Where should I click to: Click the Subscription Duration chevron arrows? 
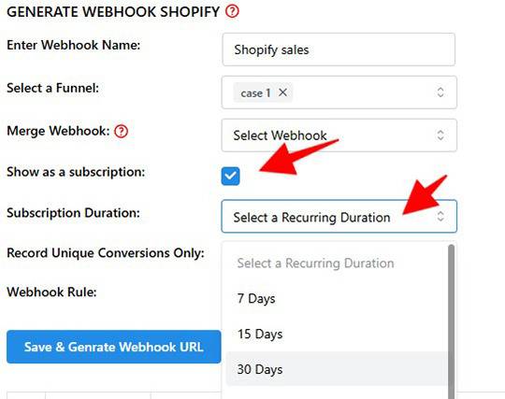pos(440,216)
